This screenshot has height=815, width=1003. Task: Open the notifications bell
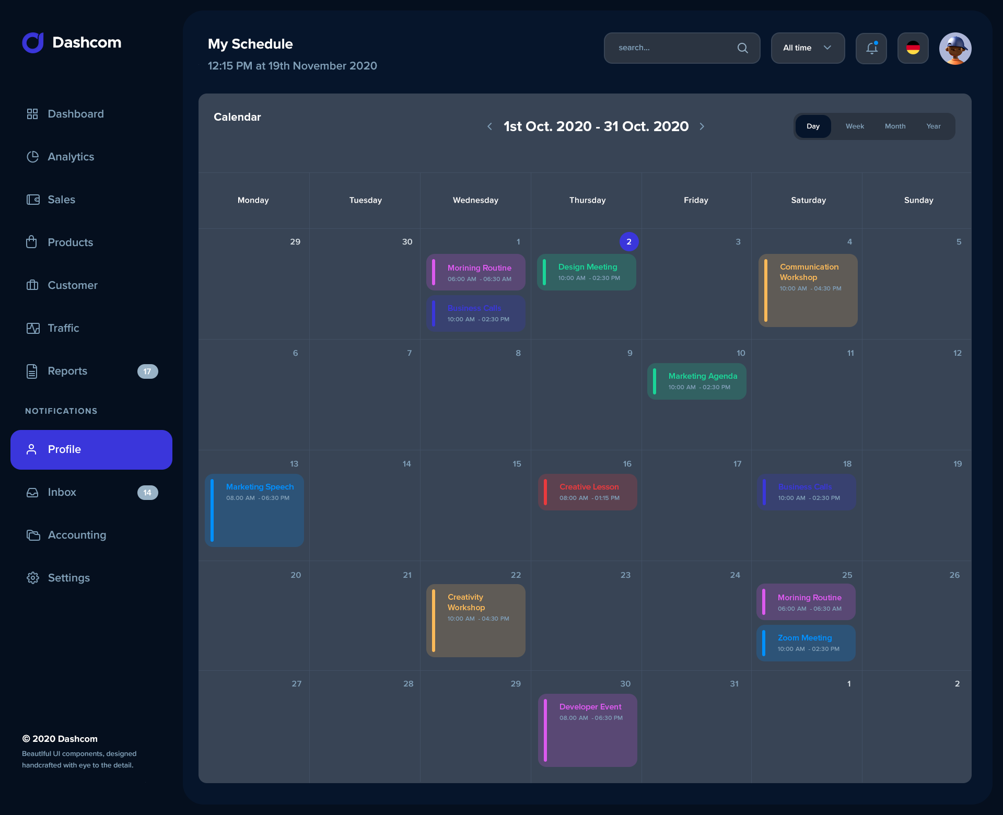click(x=871, y=48)
